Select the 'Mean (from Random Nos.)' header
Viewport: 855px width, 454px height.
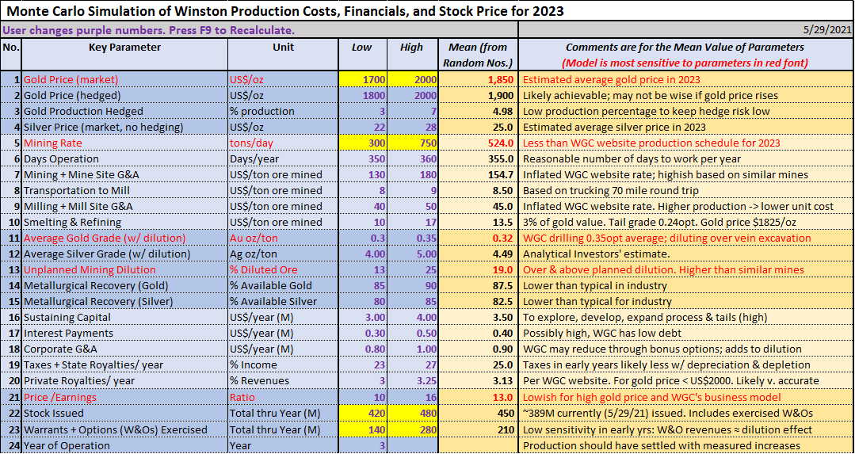click(x=478, y=55)
